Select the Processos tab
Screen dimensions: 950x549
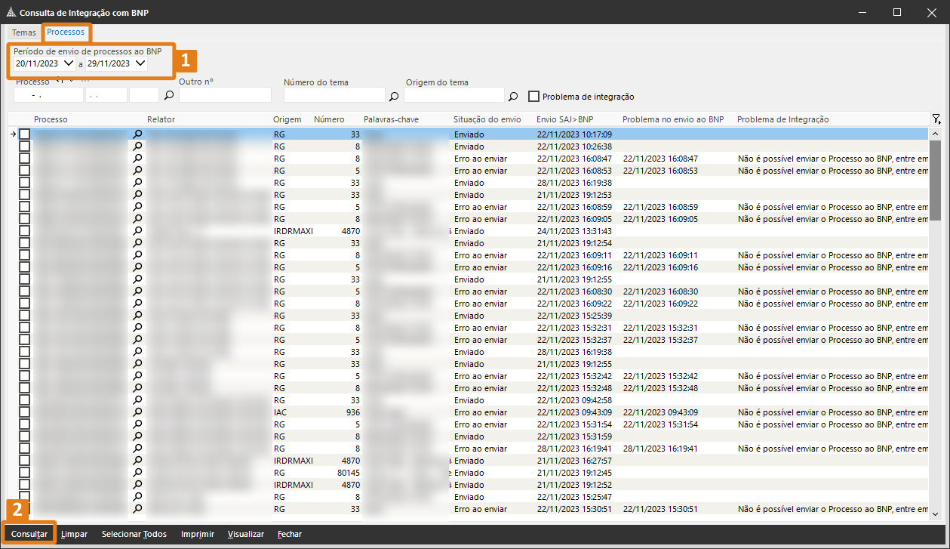[x=66, y=32]
